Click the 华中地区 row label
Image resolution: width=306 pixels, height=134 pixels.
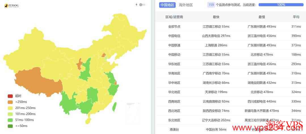(174, 83)
